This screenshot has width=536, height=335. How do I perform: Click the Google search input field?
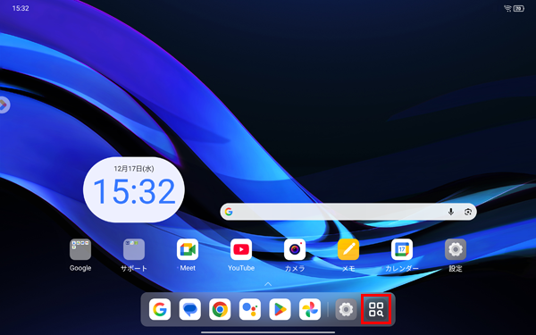click(348, 212)
